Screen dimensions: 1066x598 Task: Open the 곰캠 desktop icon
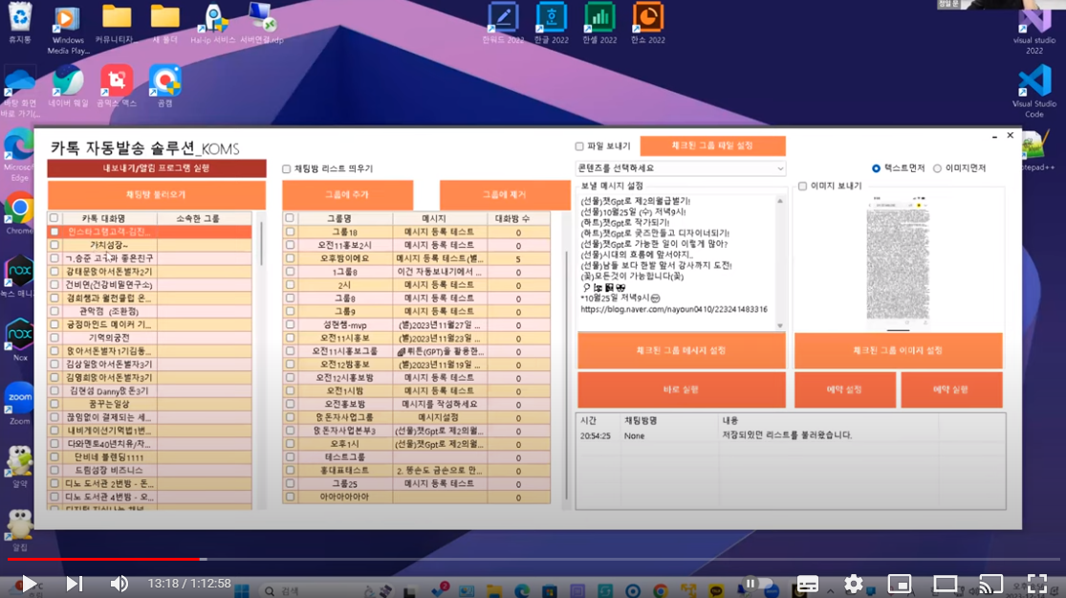pyautogui.click(x=165, y=86)
